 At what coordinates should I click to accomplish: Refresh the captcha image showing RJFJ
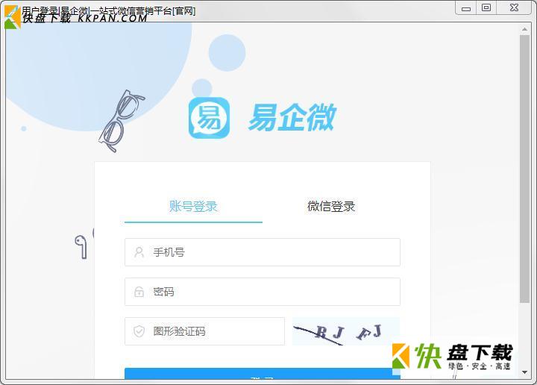(345, 331)
